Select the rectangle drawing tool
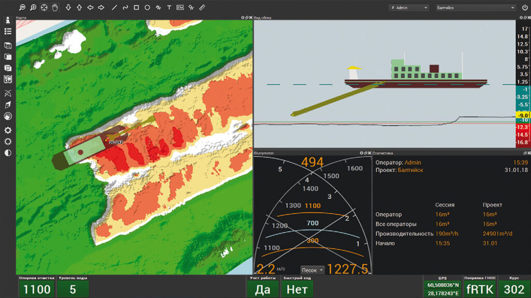The image size is (531, 298). point(136,7)
